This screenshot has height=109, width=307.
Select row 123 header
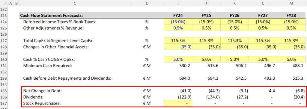coord(4,16)
